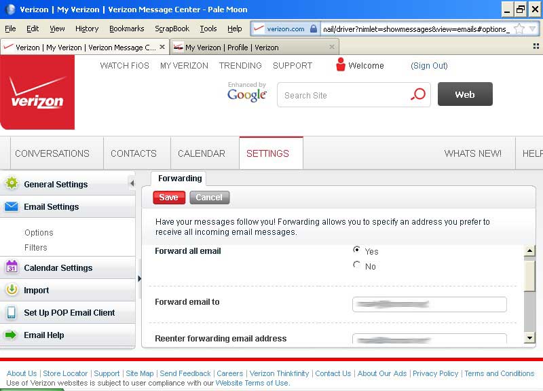Open the Help menu
This screenshot has height=391, width=543.
click(x=234, y=29)
